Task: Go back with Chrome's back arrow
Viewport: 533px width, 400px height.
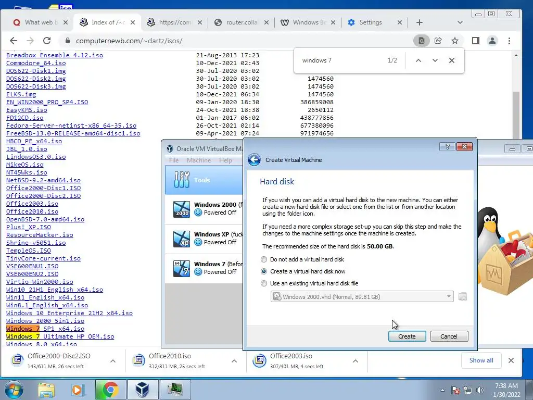Action: click(13, 41)
